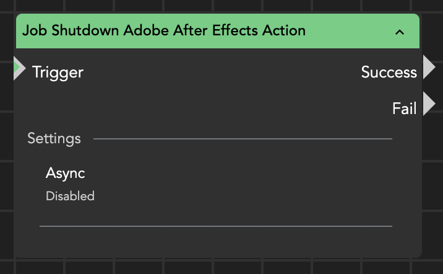Collapse the node using the header chevron
Image resolution: width=443 pixels, height=274 pixels.
pos(400,32)
